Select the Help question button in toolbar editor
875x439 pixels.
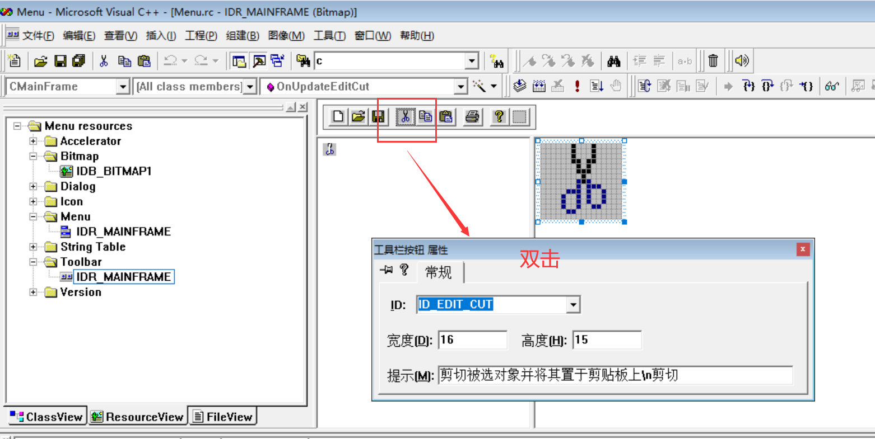[499, 116]
